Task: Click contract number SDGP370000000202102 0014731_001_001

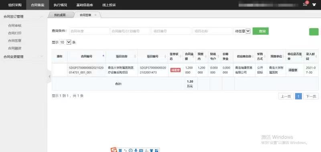Action: click(x=86, y=70)
